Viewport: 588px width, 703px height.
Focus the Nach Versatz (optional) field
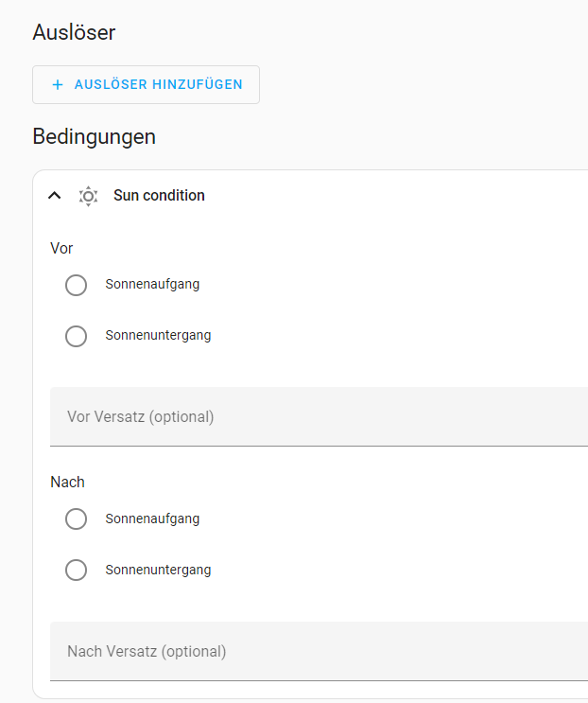[x=319, y=652]
